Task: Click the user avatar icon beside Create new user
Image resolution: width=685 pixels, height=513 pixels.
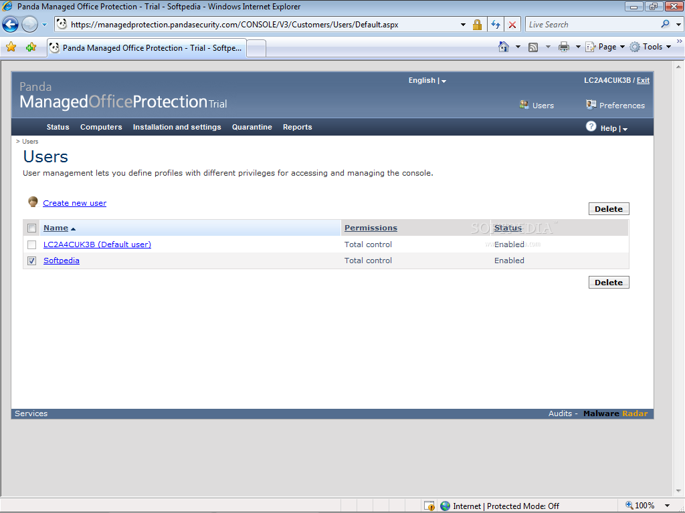Action: [x=33, y=202]
